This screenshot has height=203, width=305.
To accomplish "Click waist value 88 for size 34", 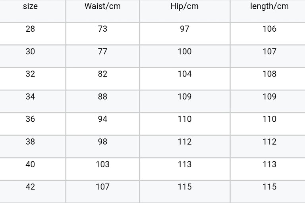I will click(x=102, y=97).
